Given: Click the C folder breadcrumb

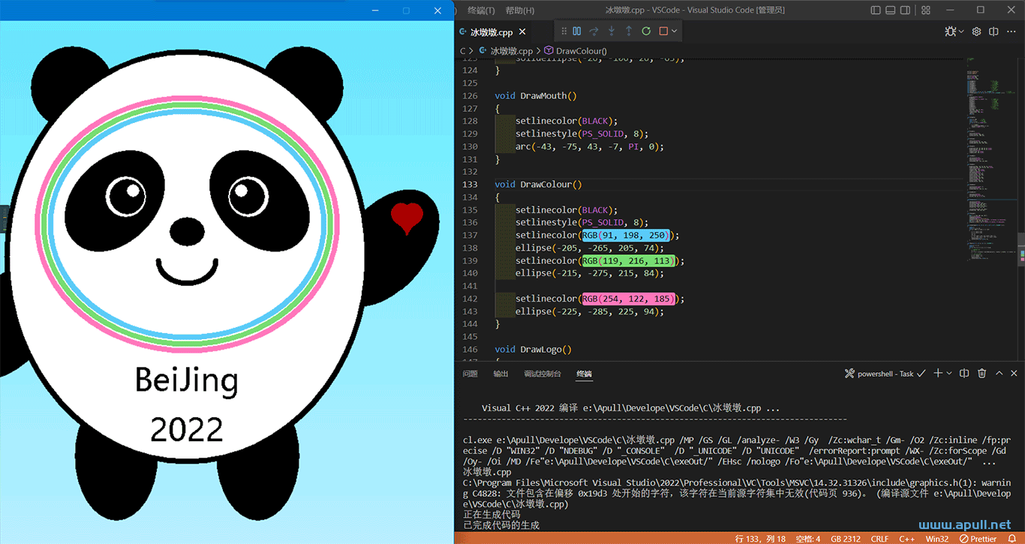Looking at the screenshot, I should click(x=462, y=51).
